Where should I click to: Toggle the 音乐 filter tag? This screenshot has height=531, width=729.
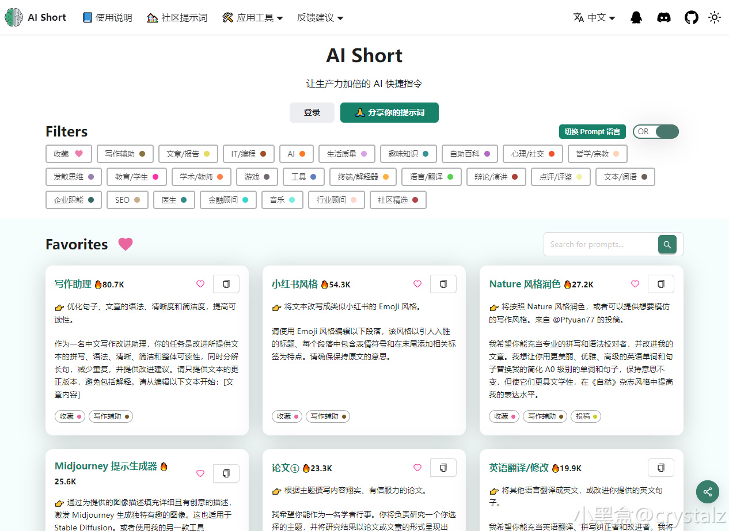tap(282, 200)
